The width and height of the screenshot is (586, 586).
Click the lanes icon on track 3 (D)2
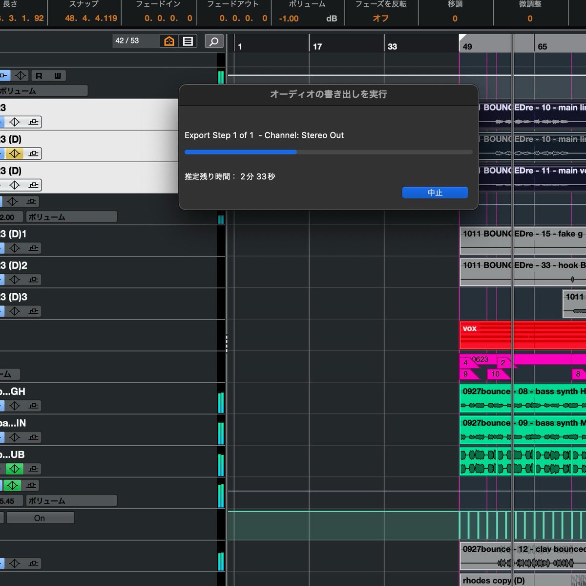(33, 280)
